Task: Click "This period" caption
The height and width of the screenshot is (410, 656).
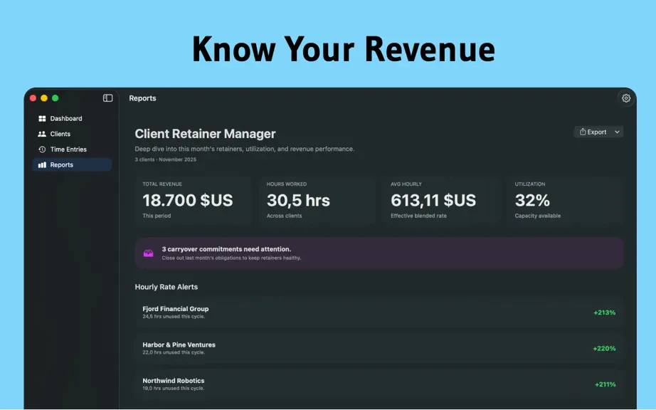Action: tap(157, 216)
